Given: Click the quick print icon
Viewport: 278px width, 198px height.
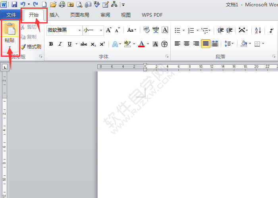Looking at the screenshot, I should (x=62, y=4).
